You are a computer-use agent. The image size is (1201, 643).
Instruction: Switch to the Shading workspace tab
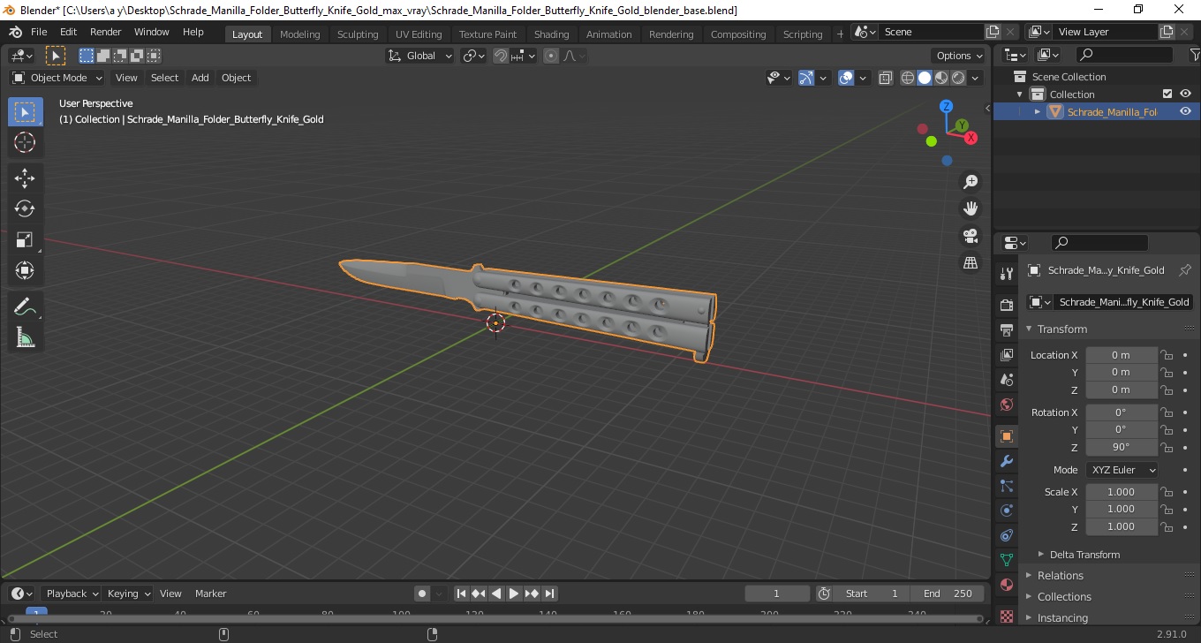pos(551,34)
